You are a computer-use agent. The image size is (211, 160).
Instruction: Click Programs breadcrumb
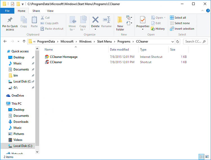coord(124,41)
